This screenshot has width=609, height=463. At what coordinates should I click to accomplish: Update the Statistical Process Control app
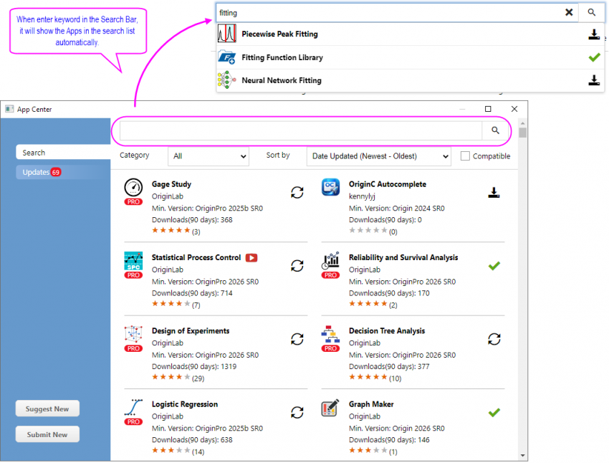pyautogui.click(x=297, y=266)
